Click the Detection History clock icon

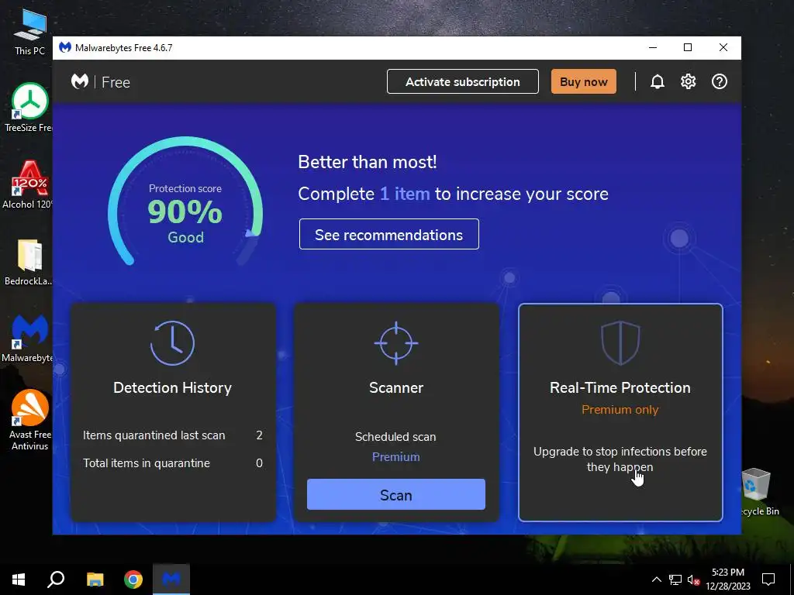point(172,343)
